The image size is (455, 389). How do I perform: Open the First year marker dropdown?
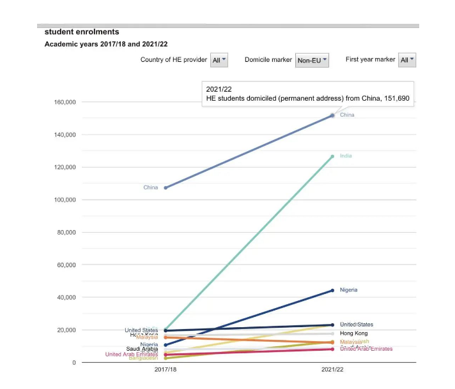point(406,60)
